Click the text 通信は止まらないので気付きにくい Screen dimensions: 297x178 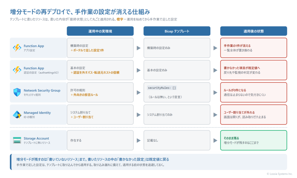(245, 95)
